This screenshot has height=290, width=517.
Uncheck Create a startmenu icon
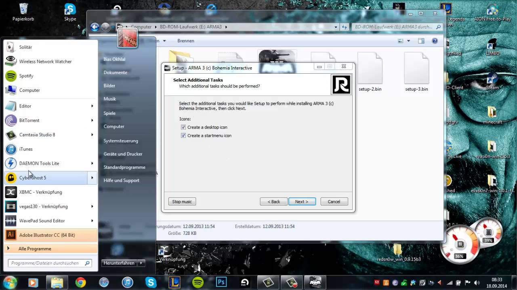(x=183, y=136)
